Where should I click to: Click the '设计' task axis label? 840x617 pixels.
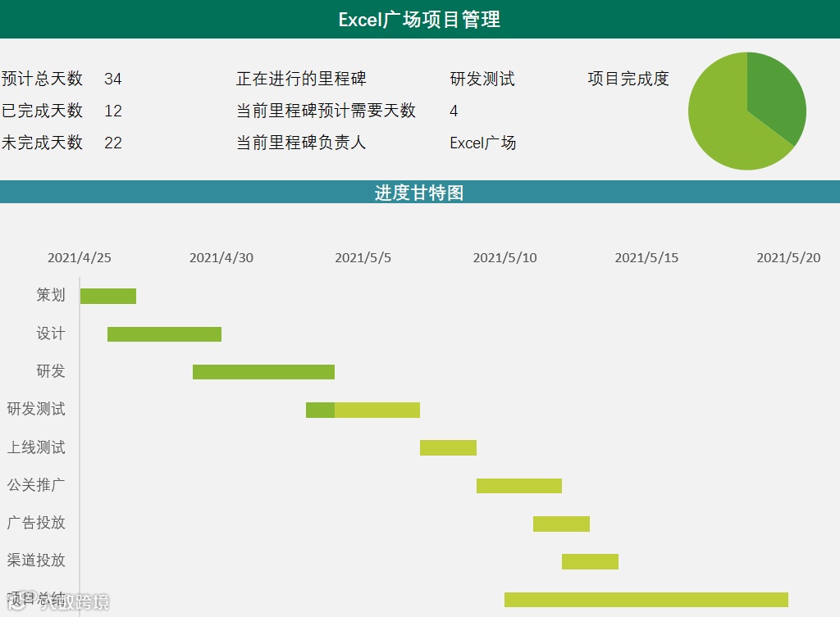coord(51,333)
